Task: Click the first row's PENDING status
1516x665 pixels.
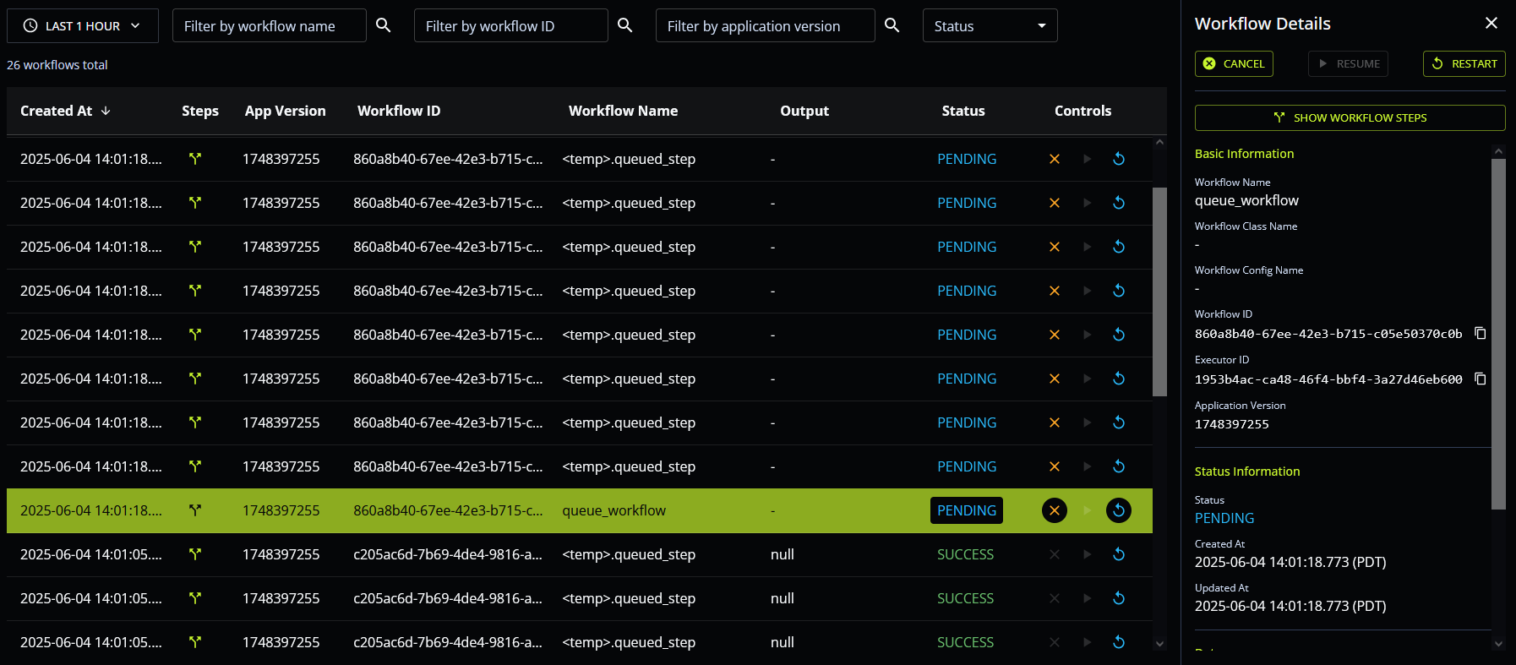Action: [967, 159]
